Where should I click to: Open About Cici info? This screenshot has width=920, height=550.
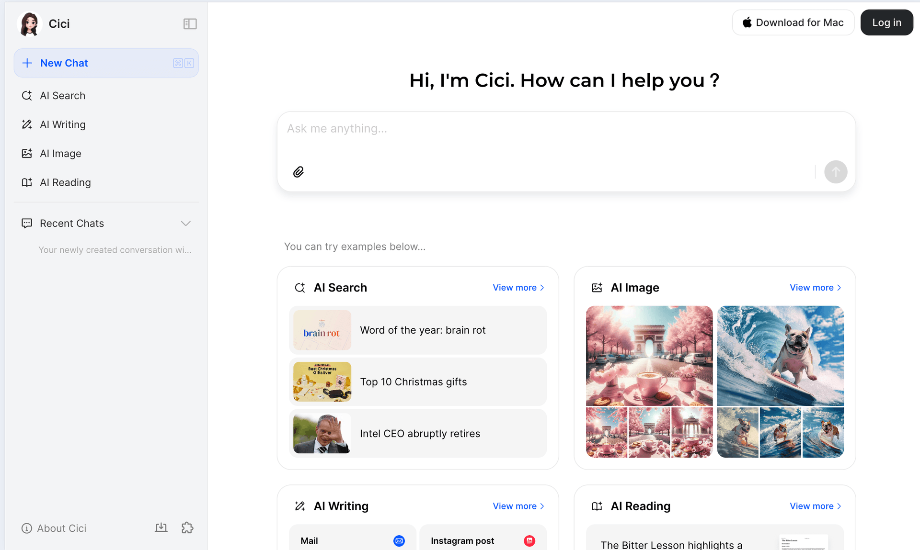point(54,528)
